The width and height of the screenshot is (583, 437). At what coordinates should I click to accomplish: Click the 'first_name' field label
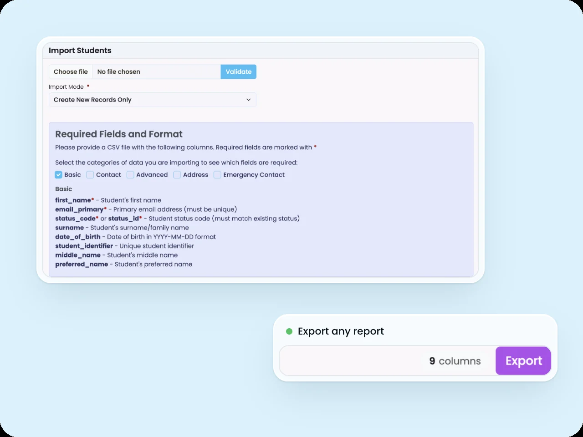[73, 200]
